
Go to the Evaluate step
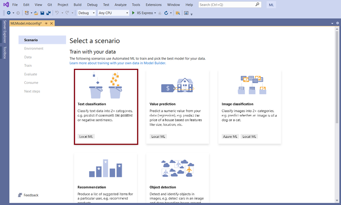(30, 74)
